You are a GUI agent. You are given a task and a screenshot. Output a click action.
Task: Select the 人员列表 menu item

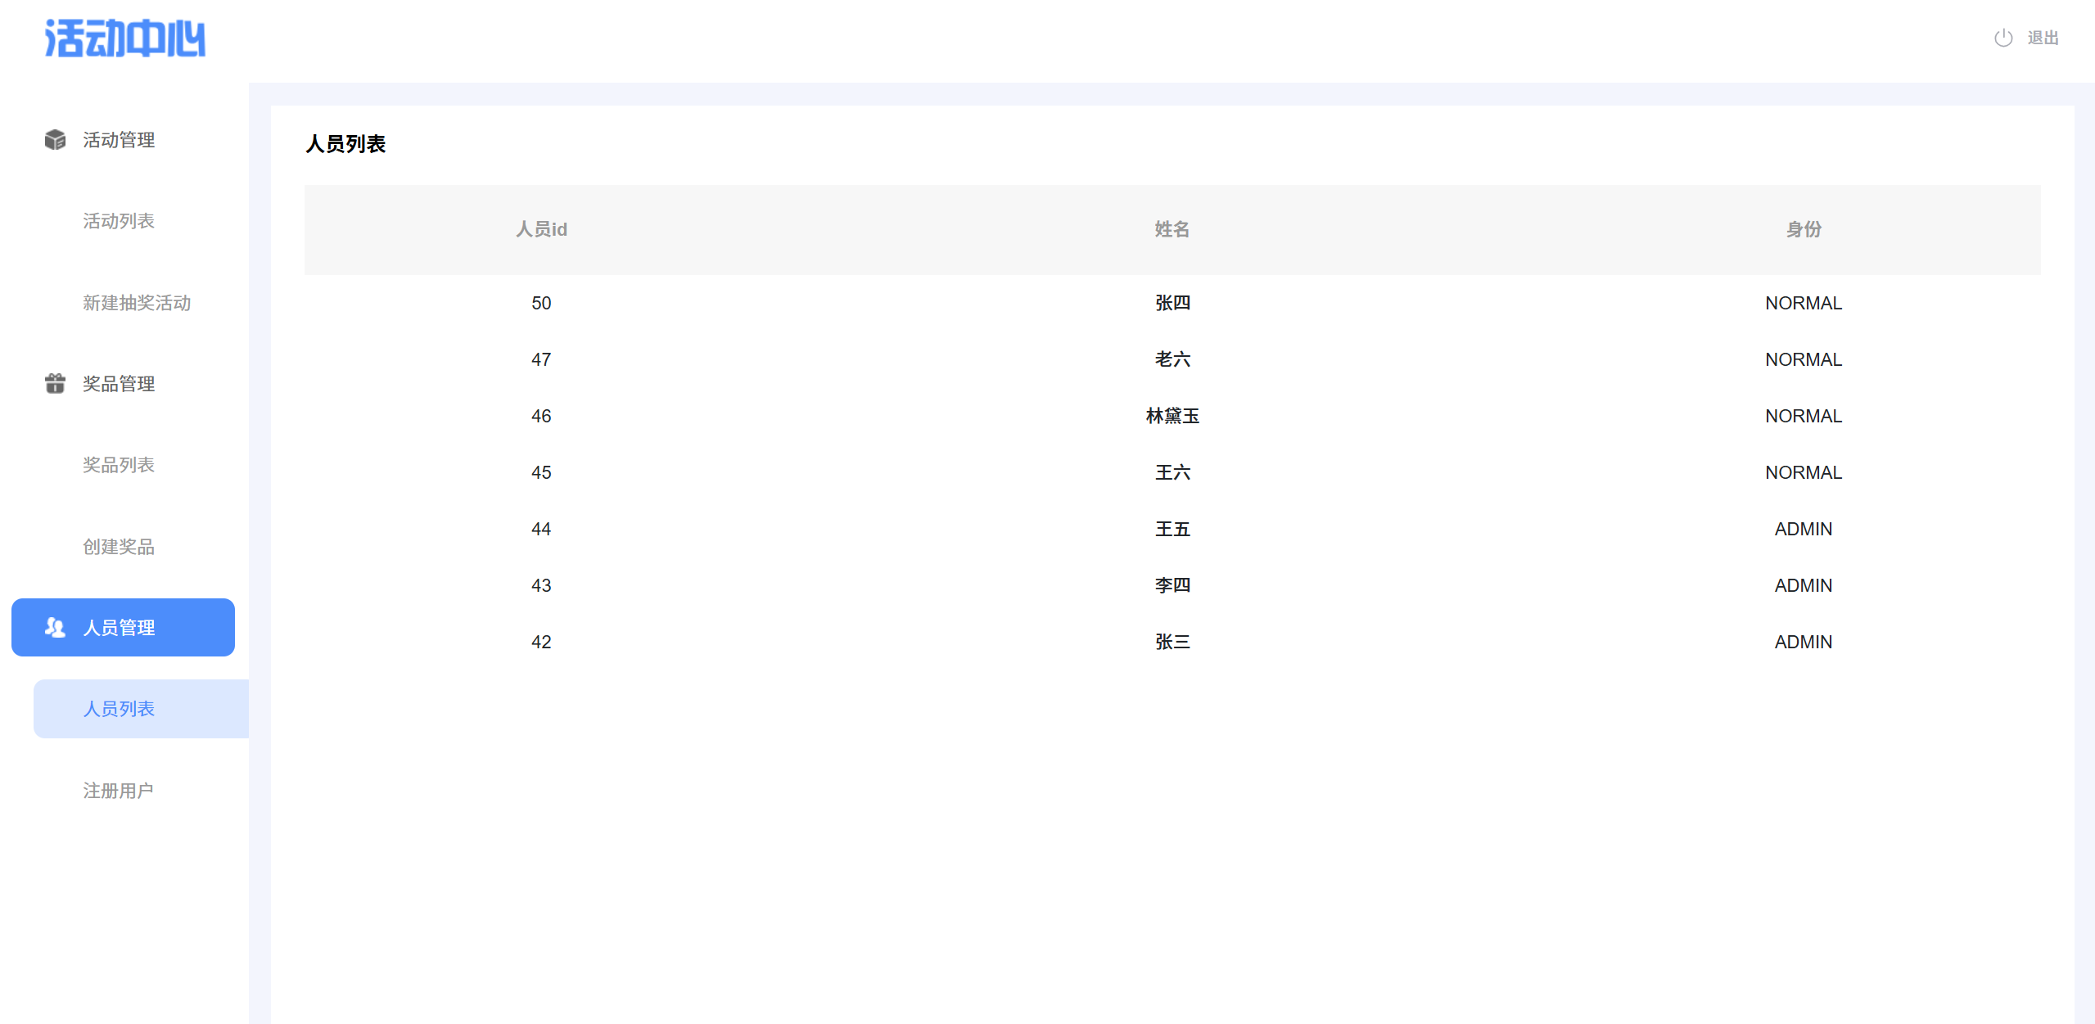click(119, 709)
